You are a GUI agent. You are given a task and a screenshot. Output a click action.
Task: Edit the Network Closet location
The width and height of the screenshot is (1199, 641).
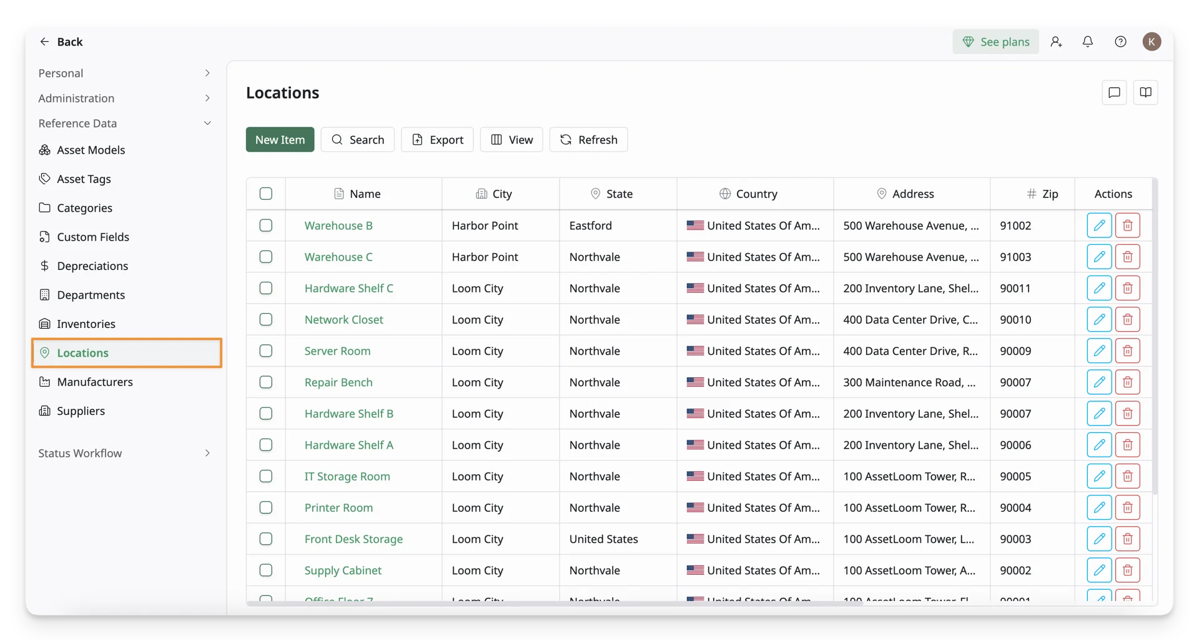click(1099, 319)
